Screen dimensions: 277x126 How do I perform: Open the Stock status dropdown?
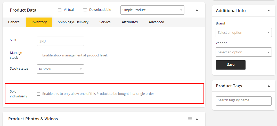[x=60, y=69]
